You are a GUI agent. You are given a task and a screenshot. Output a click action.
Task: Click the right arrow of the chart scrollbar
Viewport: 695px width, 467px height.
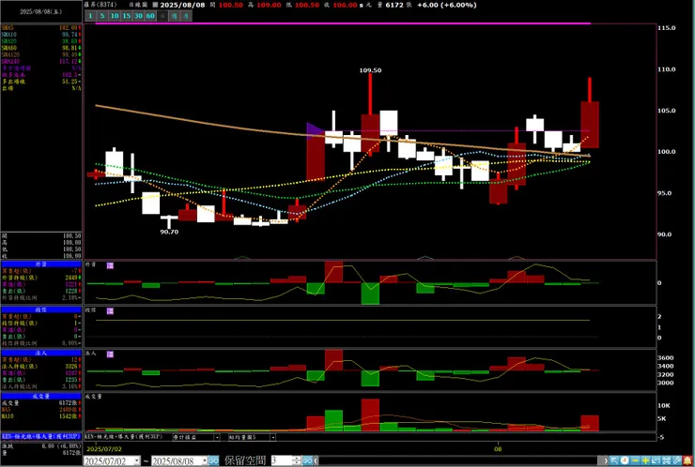(x=606, y=460)
